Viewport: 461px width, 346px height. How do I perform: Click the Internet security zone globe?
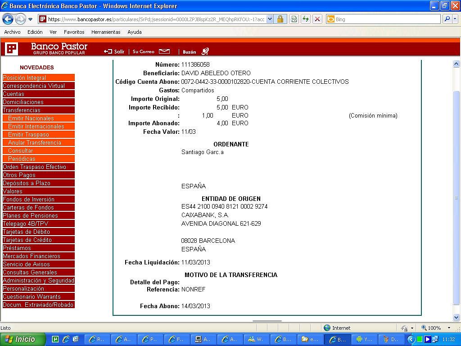(x=327, y=328)
